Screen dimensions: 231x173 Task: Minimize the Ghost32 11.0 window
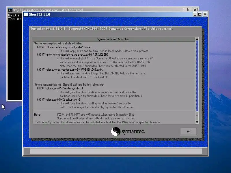[195, 14]
